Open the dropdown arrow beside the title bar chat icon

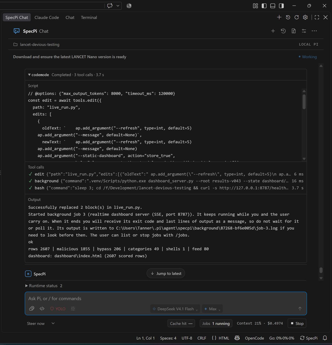coord(118,6)
